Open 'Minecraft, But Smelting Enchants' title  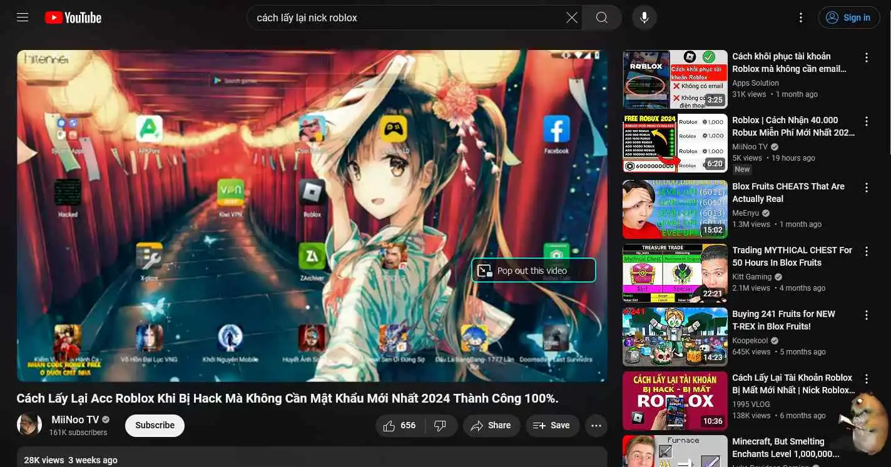(787, 448)
